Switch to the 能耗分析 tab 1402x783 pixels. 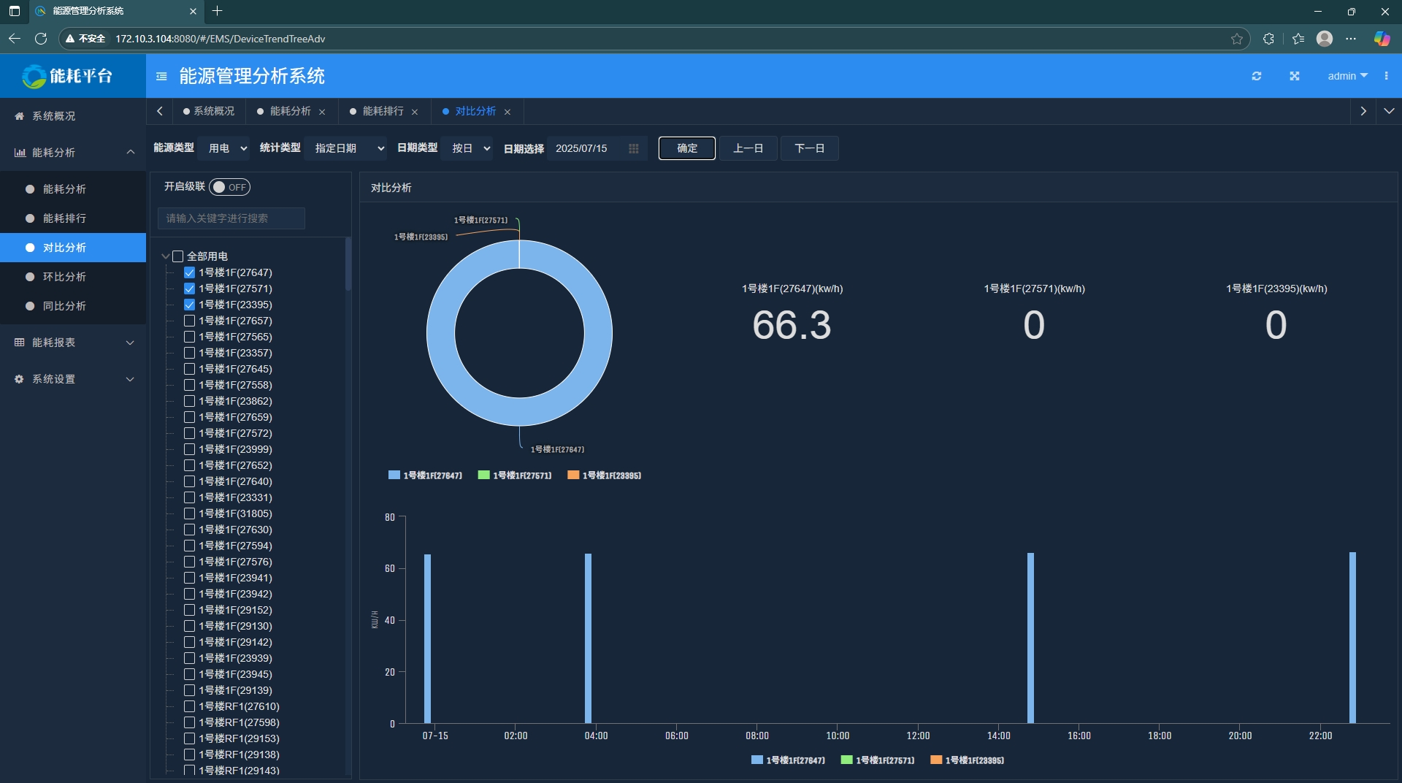tap(290, 111)
